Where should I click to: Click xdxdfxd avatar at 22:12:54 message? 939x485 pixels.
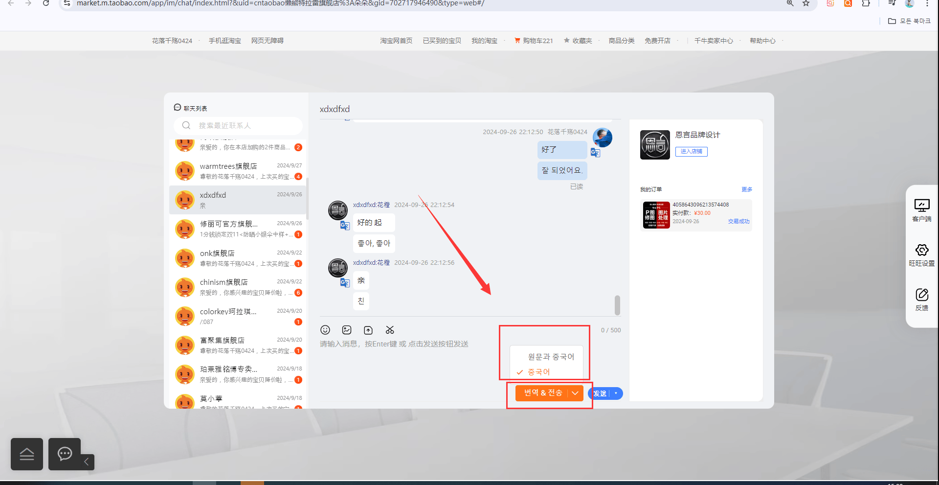[338, 210]
